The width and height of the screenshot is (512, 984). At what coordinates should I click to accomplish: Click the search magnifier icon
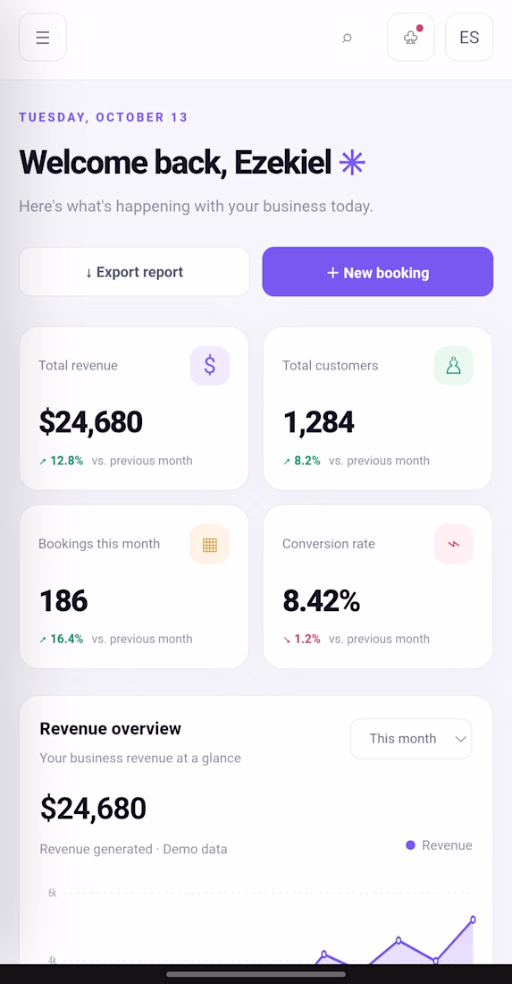[347, 38]
